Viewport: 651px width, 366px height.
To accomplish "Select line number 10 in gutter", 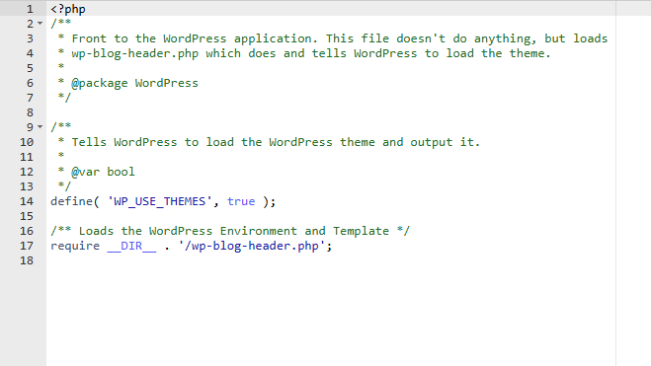I will pyautogui.click(x=27, y=142).
